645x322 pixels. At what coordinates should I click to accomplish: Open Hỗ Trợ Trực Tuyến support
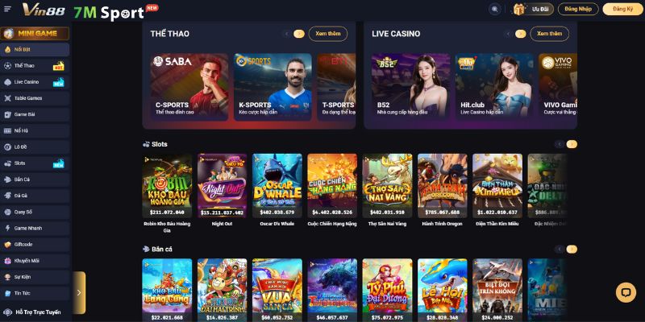[35, 312]
